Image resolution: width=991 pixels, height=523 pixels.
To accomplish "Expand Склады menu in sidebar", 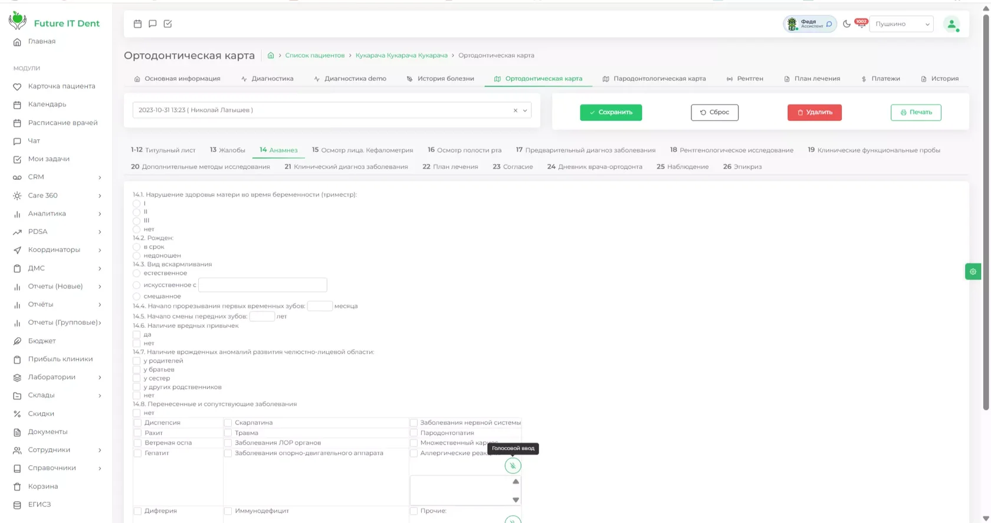I will [x=56, y=396].
